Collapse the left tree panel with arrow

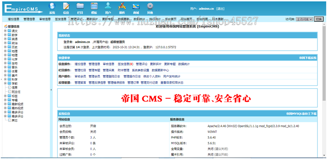click(x=51, y=90)
